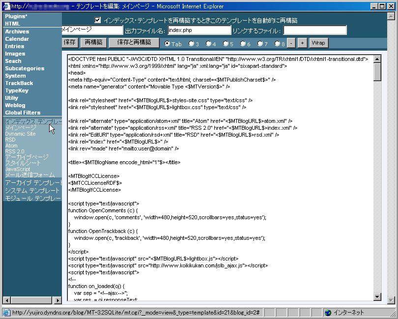The height and width of the screenshot is (319, 398).
Task: Open the Dynamic Site template
Action: click(x=20, y=134)
